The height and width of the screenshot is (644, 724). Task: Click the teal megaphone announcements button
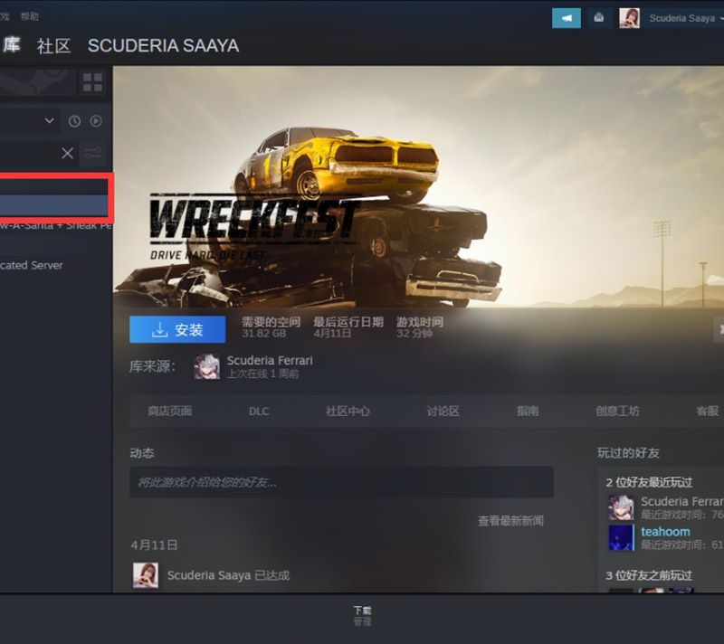coord(567,18)
